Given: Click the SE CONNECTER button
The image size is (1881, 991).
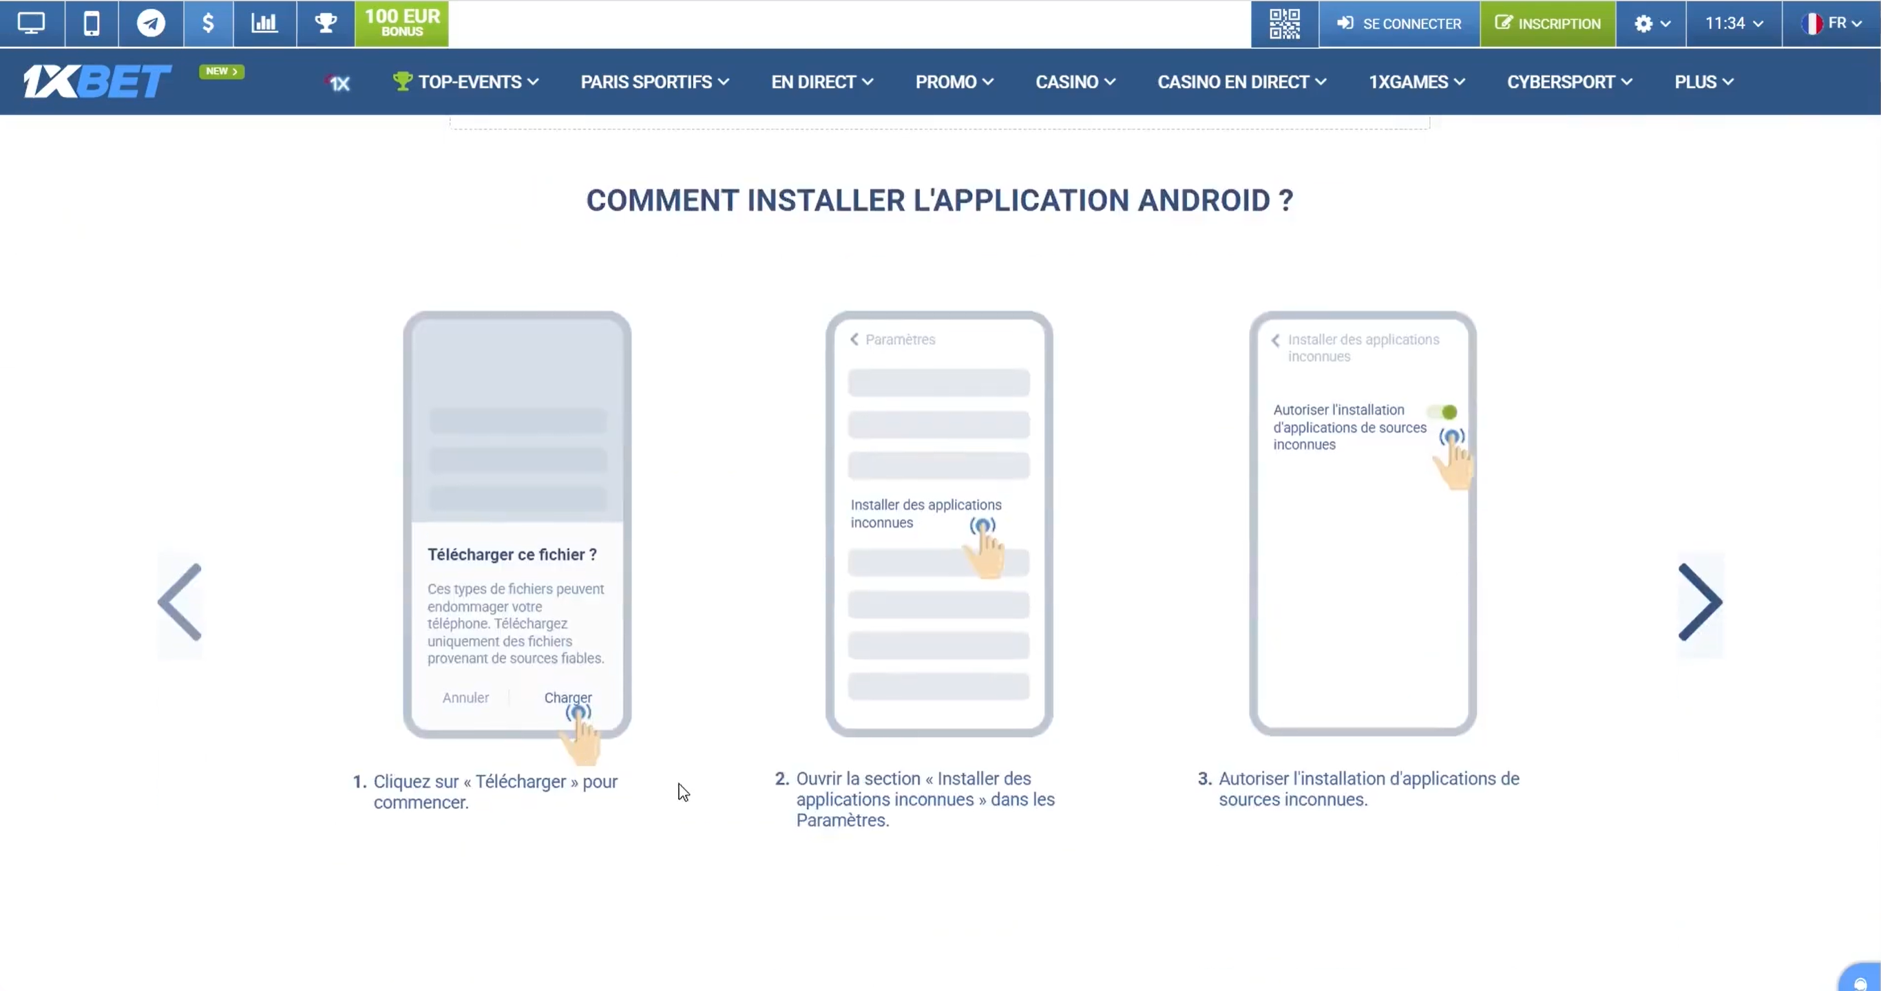Looking at the screenshot, I should click(x=1398, y=23).
